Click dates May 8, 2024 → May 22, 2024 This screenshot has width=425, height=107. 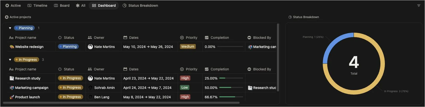point(147,97)
